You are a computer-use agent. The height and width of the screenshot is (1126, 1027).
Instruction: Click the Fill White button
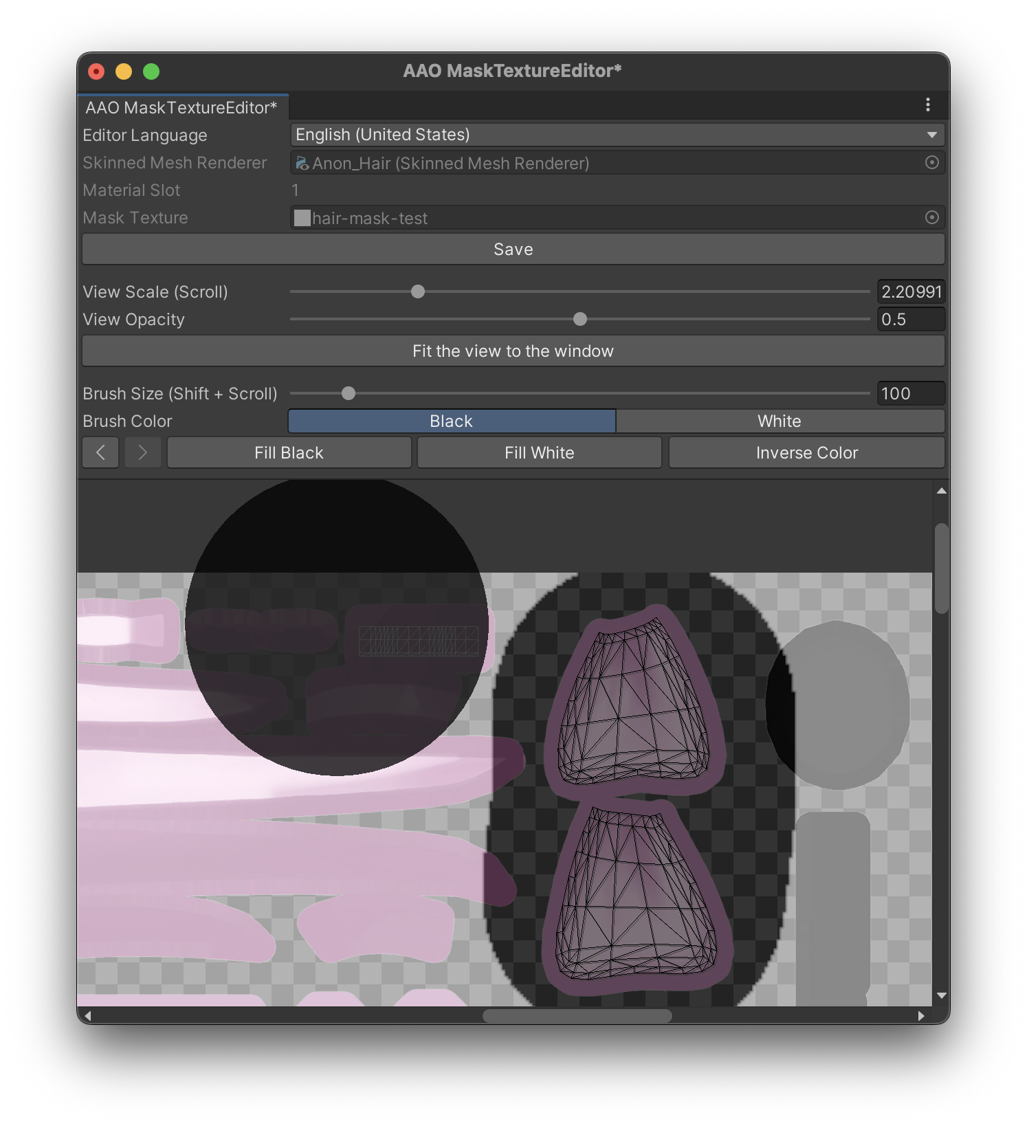(x=540, y=452)
